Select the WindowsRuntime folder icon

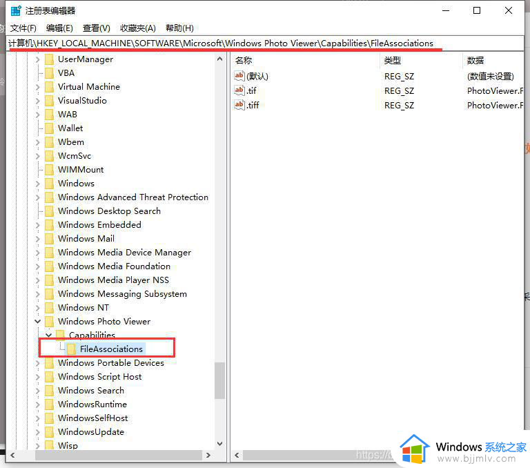pyautogui.click(x=50, y=404)
